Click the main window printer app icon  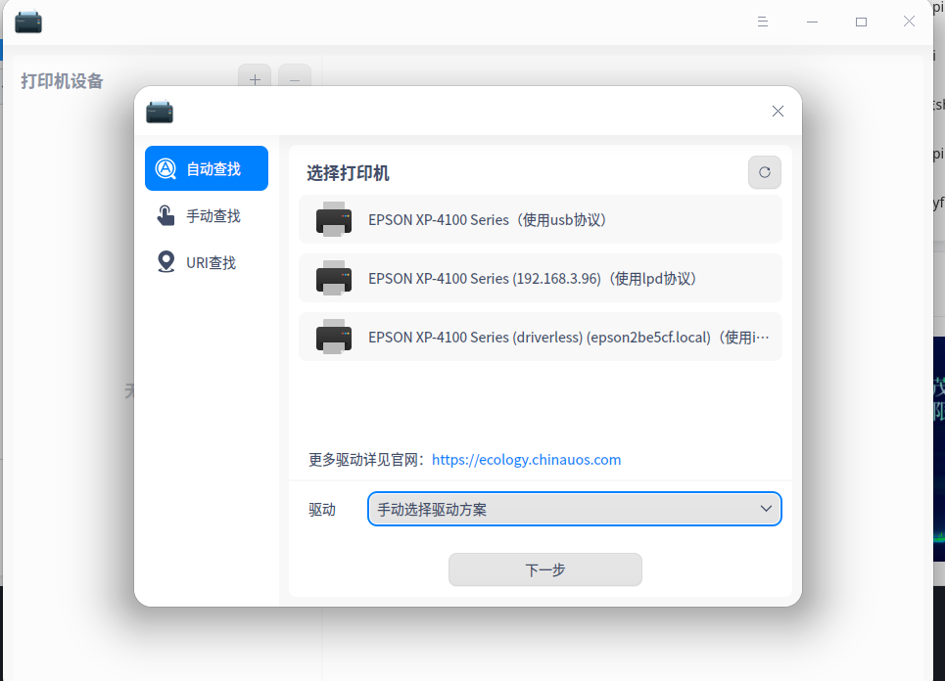pos(28,21)
